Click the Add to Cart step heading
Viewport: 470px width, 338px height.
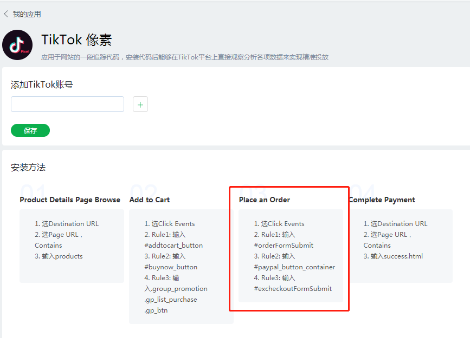click(150, 200)
